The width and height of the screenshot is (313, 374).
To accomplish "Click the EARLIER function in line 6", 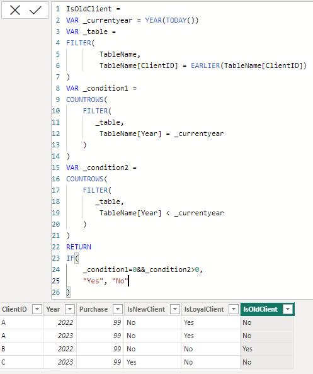I will click(x=205, y=65).
